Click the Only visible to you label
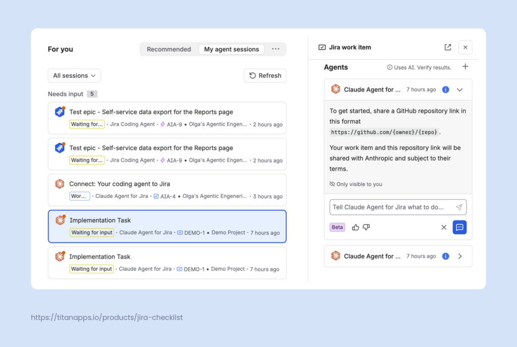Screen dimensions: 517x347 [356, 184]
